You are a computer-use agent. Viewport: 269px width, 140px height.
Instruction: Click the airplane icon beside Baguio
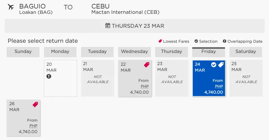(x=11, y=7)
